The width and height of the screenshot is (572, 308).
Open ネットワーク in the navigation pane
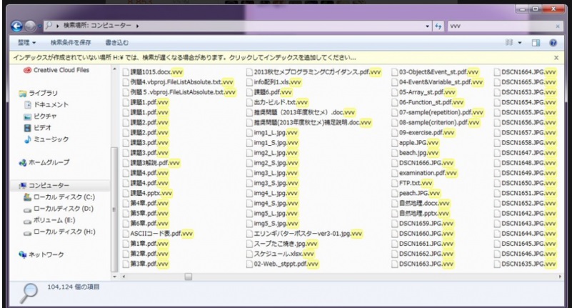(49, 254)
